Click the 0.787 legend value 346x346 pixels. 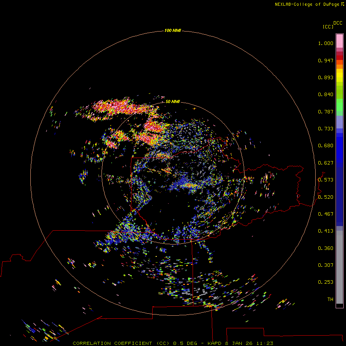point(326,111)
